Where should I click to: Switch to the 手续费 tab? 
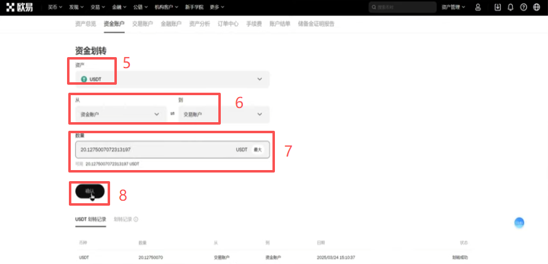(x=254, y=24)
